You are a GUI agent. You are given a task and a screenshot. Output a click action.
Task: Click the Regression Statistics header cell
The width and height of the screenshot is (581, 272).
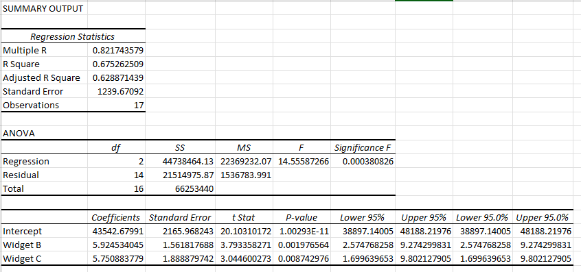click(x=73, y=36)
